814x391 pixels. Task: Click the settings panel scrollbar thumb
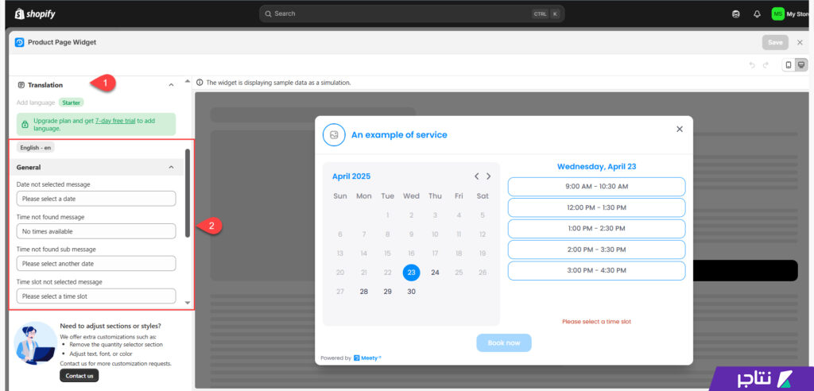[188, 193]
